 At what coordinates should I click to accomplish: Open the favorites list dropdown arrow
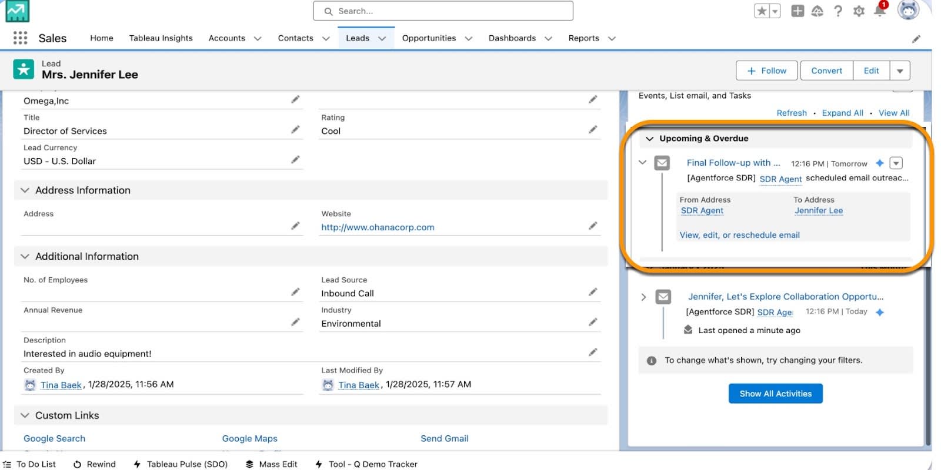(775, 11)
